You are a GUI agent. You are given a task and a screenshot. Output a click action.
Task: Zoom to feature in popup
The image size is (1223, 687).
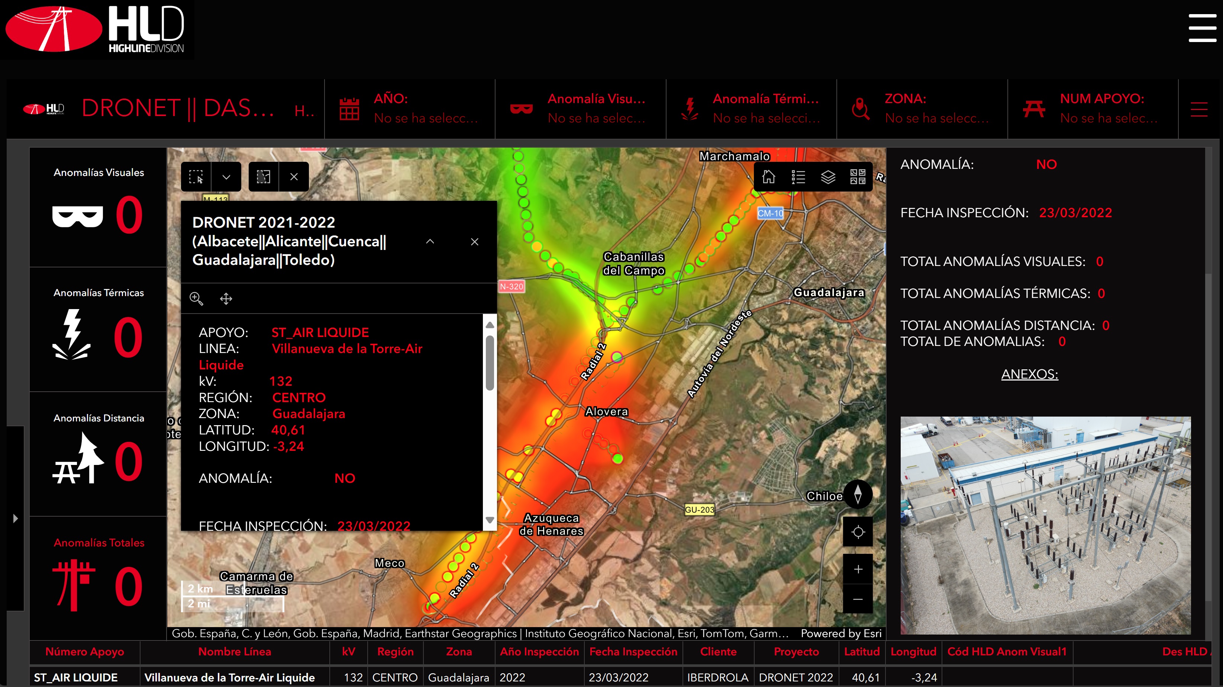pyautogui.click(x=196, y=298)
